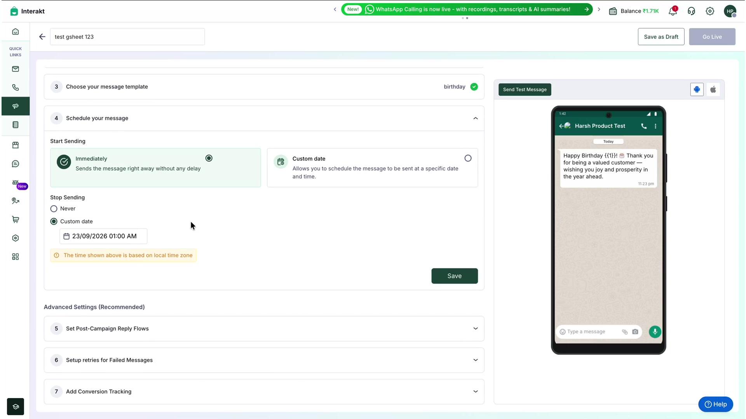Click the wallet Balance ₹1.71K
Viewport: 746px width, 419px height.
(634, 11)
